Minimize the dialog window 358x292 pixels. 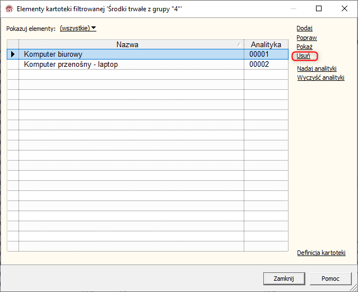click(294, 8)
